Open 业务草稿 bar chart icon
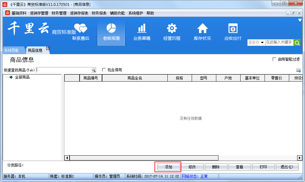Screen dimensions: 305x182 (142, 29)
